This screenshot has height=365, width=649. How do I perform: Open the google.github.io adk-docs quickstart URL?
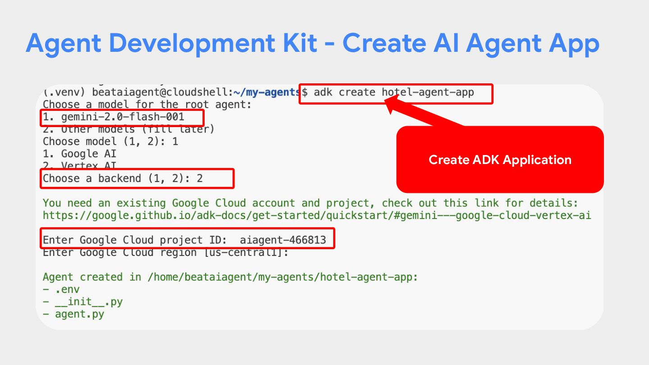coord(317,215)
